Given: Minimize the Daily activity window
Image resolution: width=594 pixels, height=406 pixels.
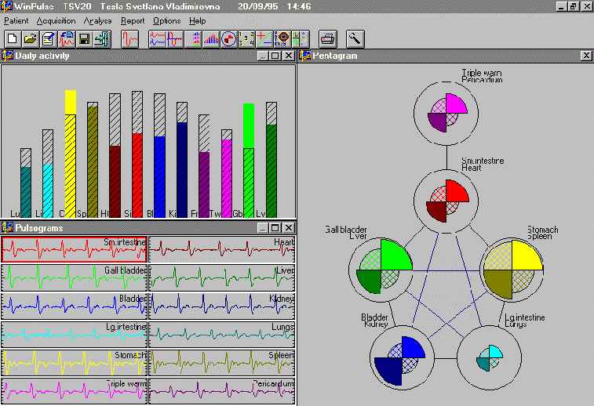Looking at the screenshot, I should coord(263,56).
